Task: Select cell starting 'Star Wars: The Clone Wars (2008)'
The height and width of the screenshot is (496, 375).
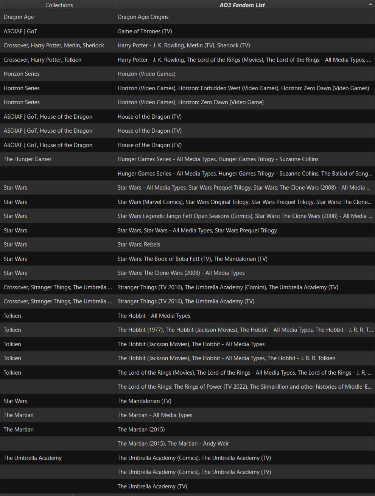Action: 245,273
